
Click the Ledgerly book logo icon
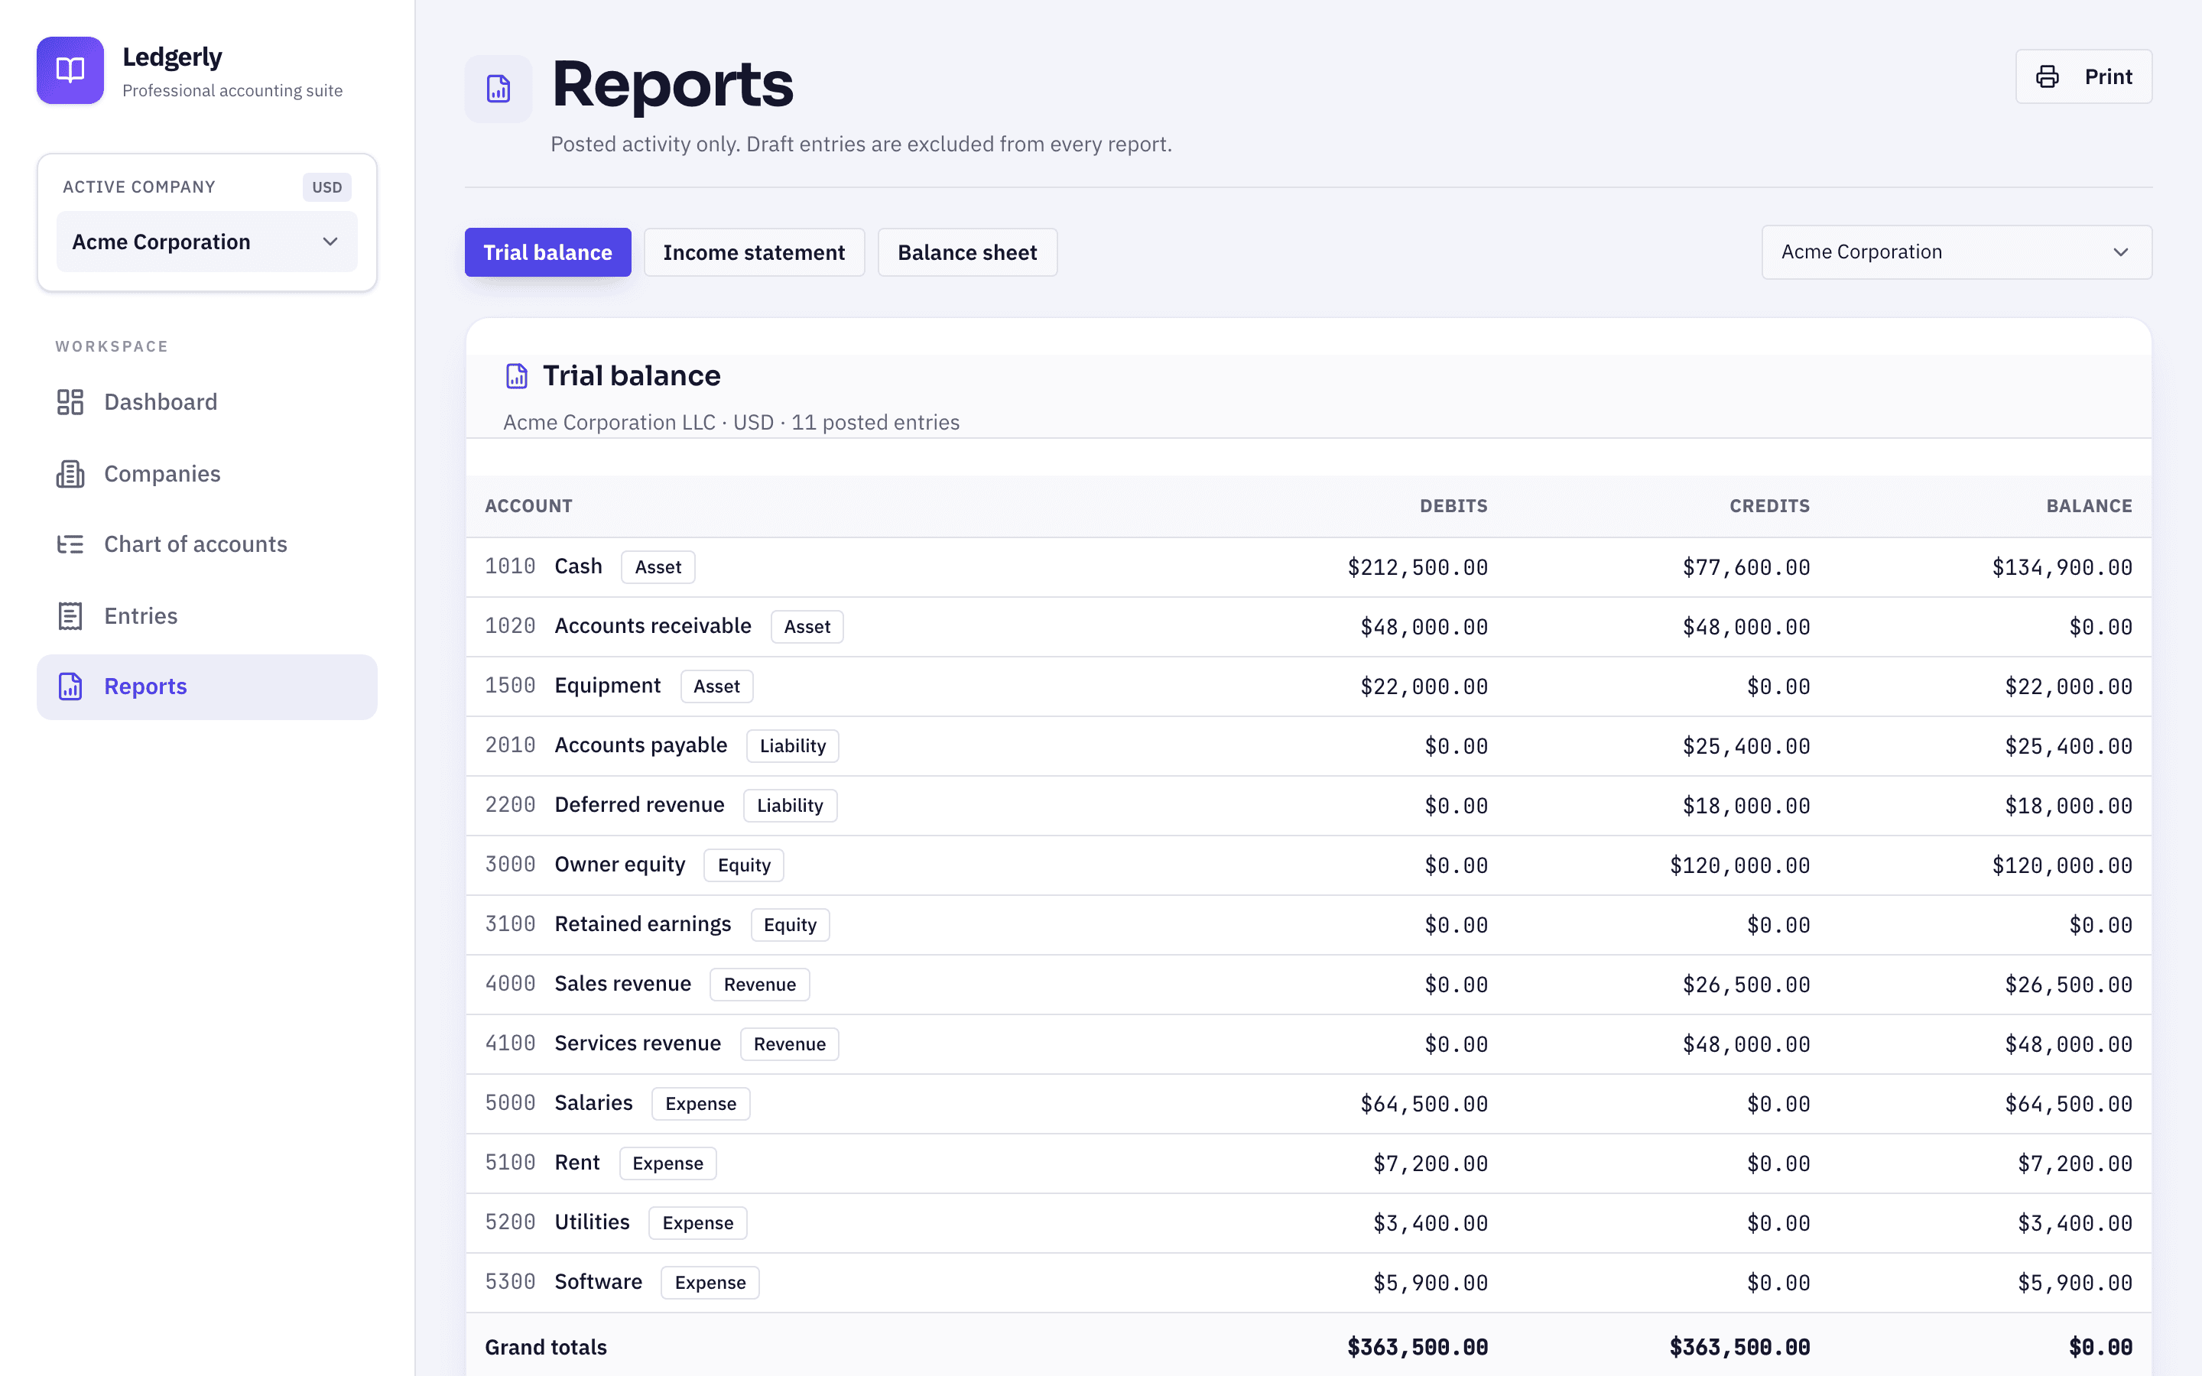(70, 70)
